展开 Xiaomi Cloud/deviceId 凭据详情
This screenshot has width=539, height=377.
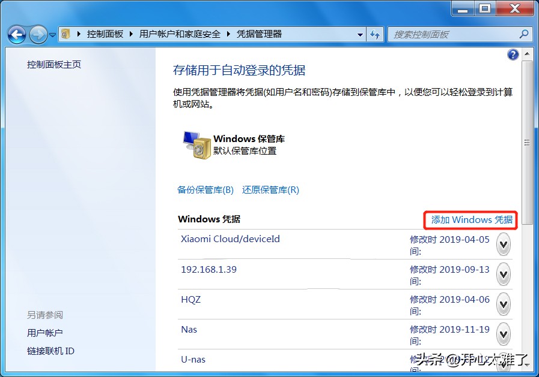[x=504, y=245]
